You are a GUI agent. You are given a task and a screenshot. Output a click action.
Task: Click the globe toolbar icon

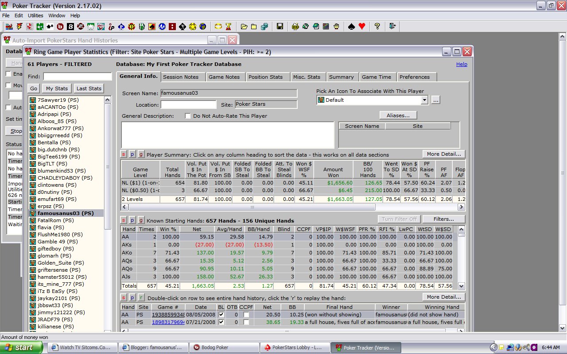(202, 27)
